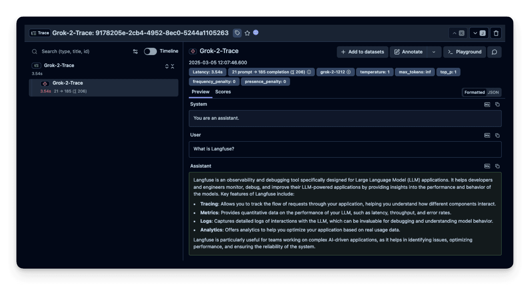
Task: Select the Preview tab
Action: click(200, 92)
